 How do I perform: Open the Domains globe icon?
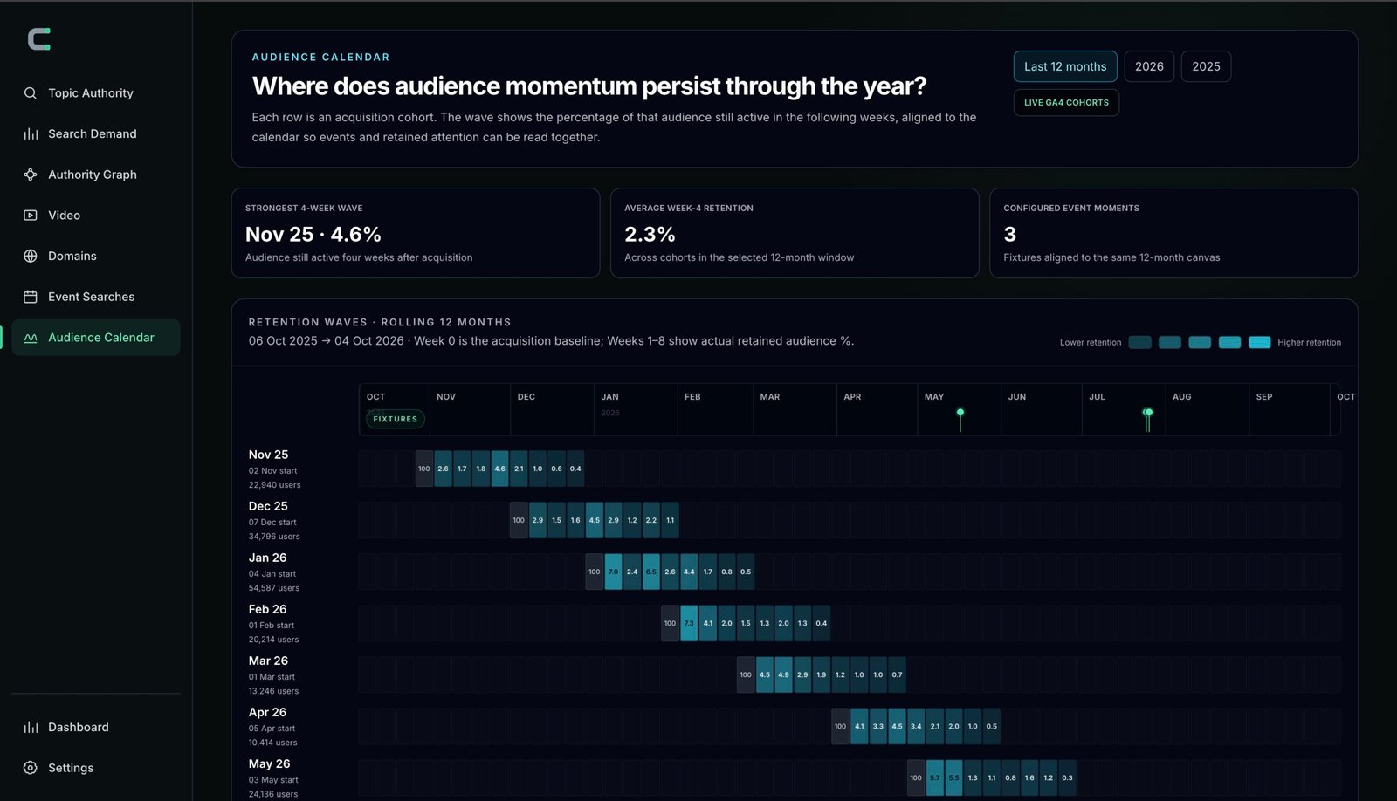[x=31, y=256]
